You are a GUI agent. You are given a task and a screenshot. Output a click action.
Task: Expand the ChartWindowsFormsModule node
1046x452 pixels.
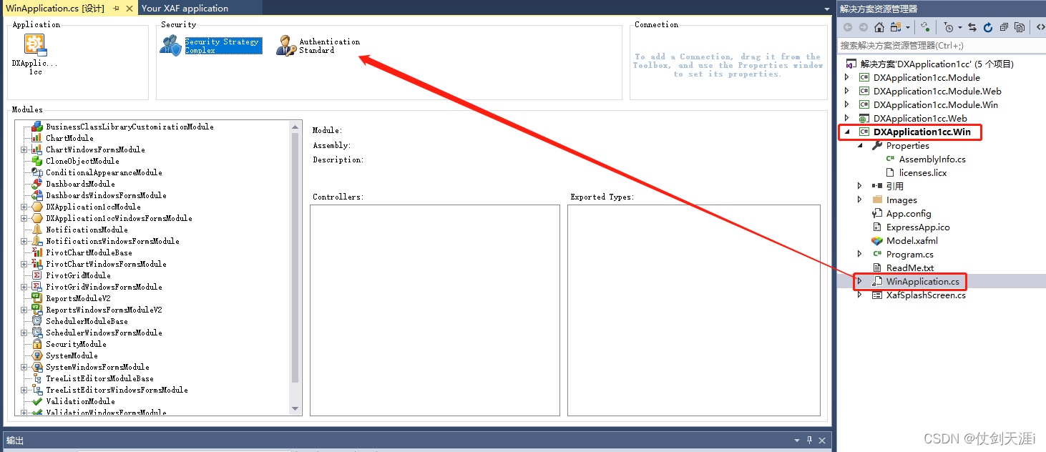(x=24, y=149)
